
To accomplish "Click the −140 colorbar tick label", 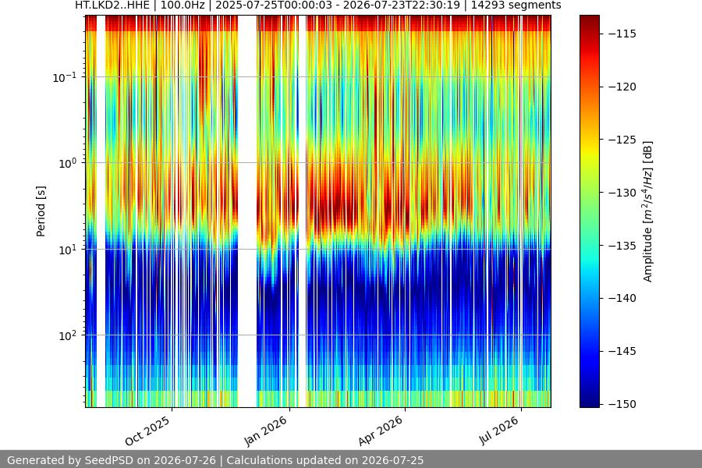I will coord(622,298).
